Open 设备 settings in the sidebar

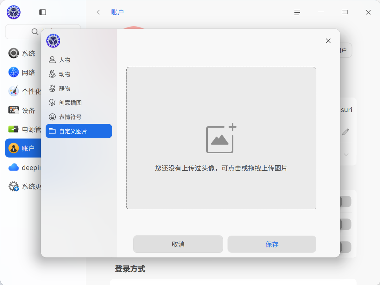pos(23,111)
